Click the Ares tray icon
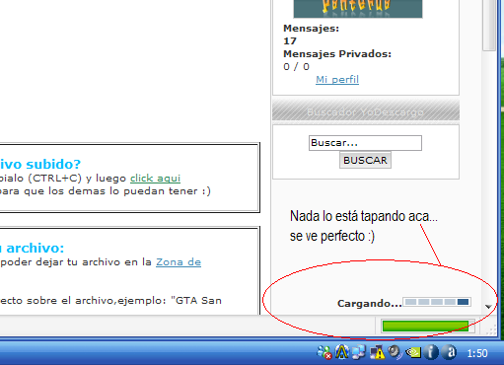 click(x=341, y=352)
